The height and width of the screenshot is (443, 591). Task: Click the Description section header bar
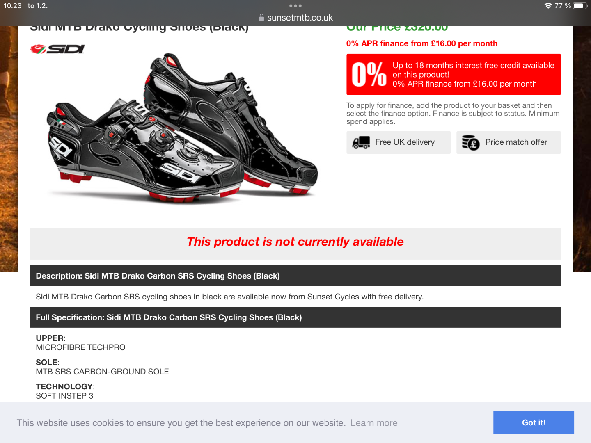(x=295, y=276)
